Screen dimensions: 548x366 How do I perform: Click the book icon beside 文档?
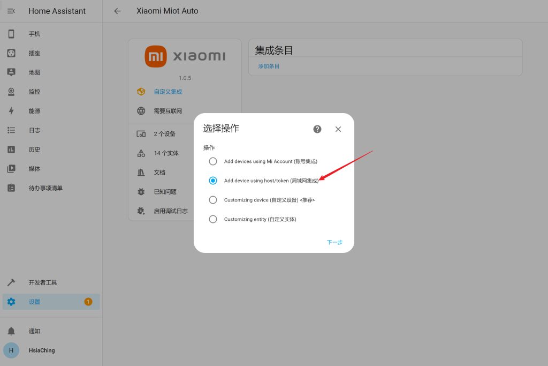[141, 173]
